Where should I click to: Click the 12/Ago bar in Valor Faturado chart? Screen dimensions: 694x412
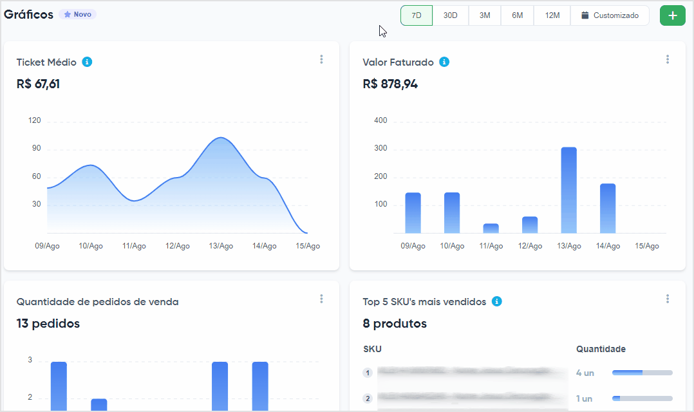click(530, 225)
